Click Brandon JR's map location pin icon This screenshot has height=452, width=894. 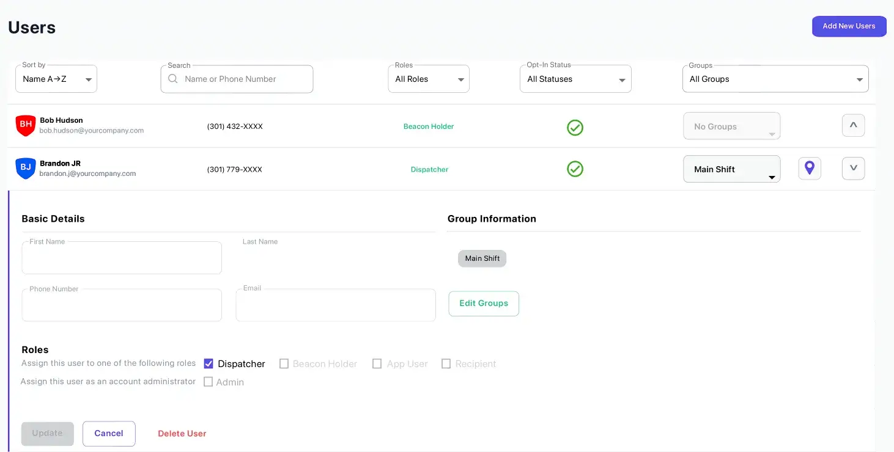coord(810,168)
